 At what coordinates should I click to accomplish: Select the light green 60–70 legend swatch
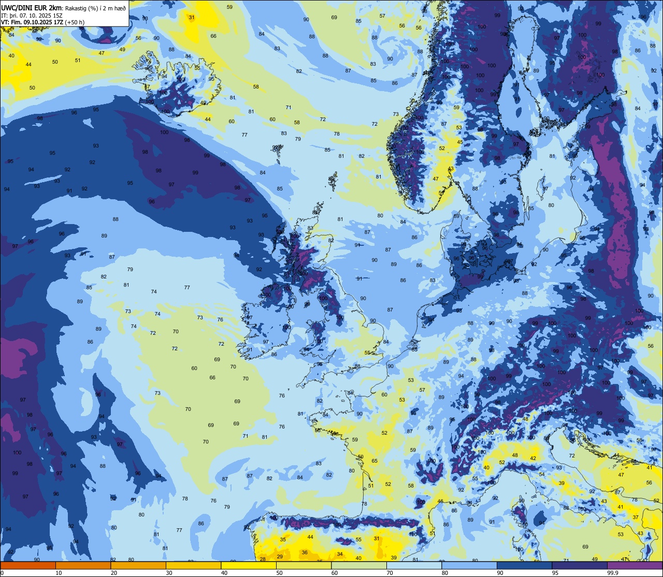pos(359,565)
